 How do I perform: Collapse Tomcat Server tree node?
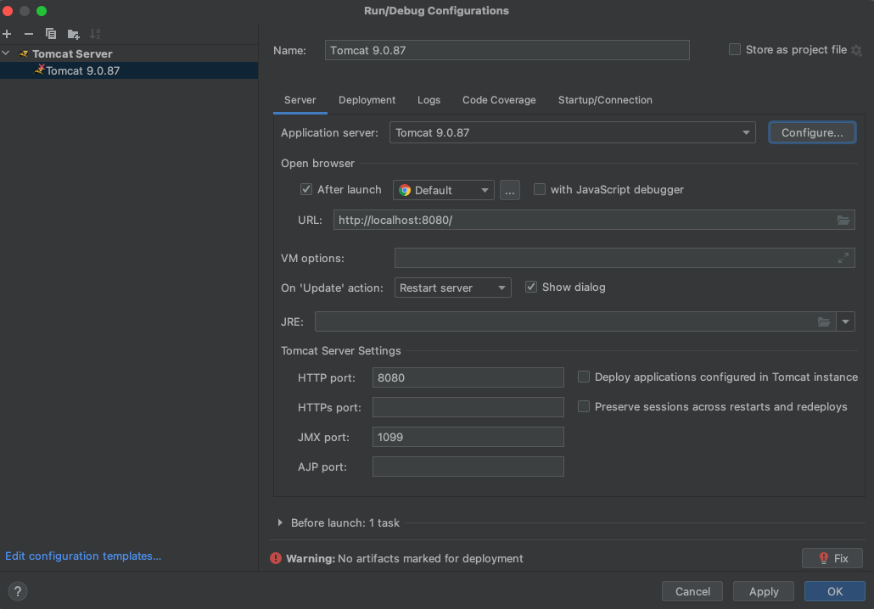6,53
